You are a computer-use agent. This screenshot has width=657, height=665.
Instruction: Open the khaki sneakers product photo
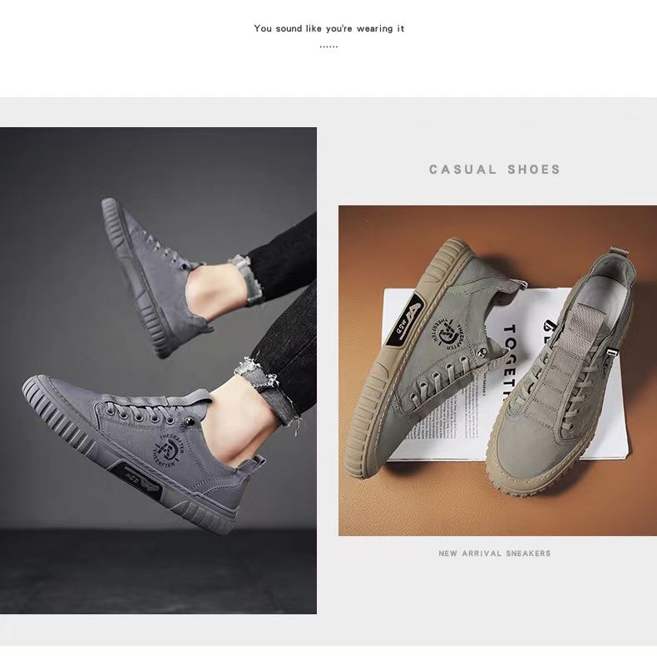click(x=497, y=371)
